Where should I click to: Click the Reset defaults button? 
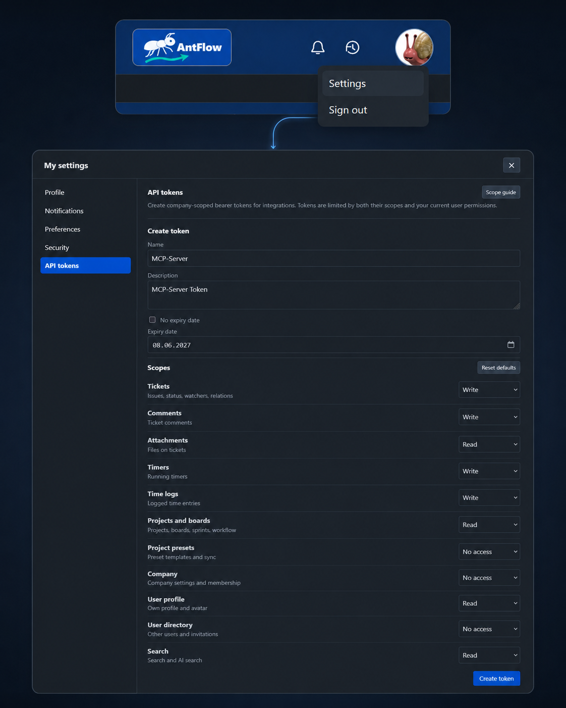[498, 368]
